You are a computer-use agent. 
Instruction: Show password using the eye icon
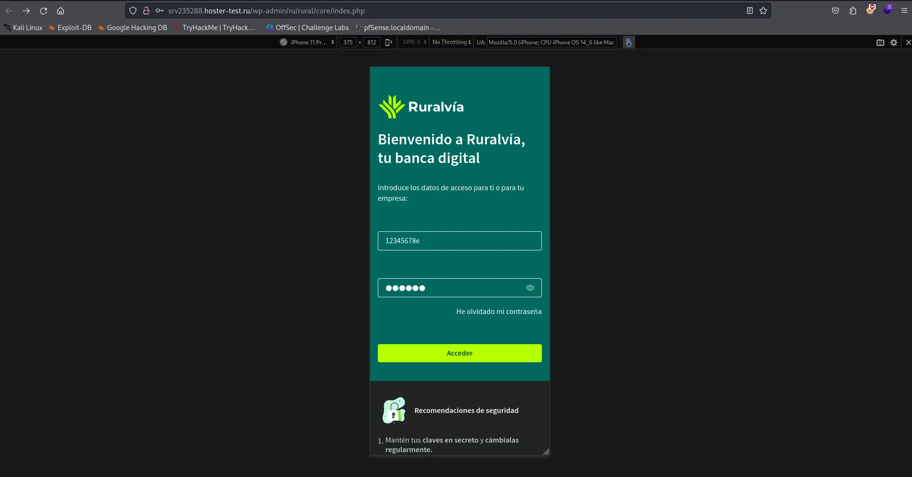(530, 288)
